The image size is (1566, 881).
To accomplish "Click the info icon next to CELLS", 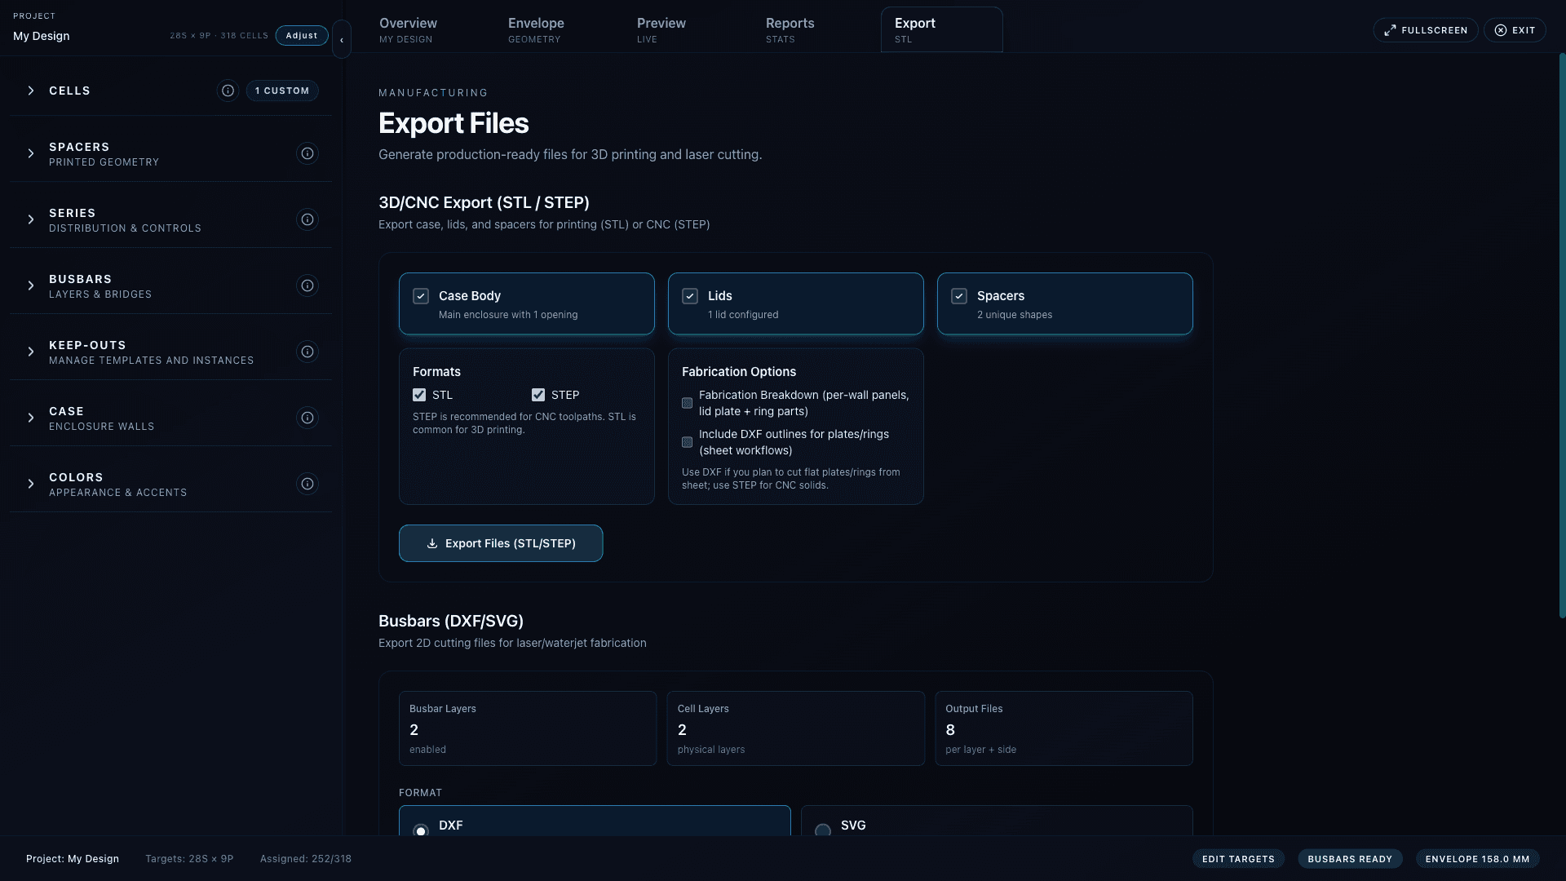I will click(x=228, y=91).
